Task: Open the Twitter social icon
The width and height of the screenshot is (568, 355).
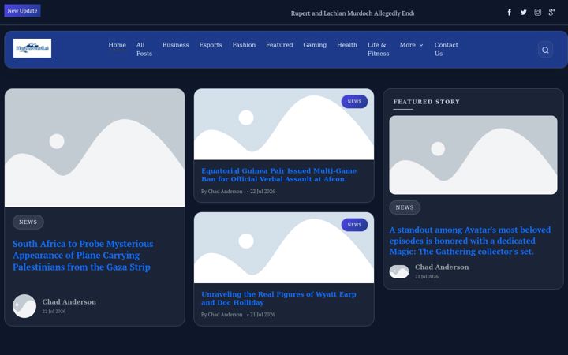Action: [524, 13]
